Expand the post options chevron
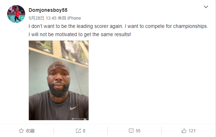The image size is (216, 137). click(206, 7)
